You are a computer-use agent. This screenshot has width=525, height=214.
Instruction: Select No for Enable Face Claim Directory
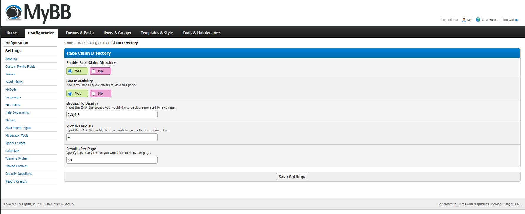pos(94,71)
